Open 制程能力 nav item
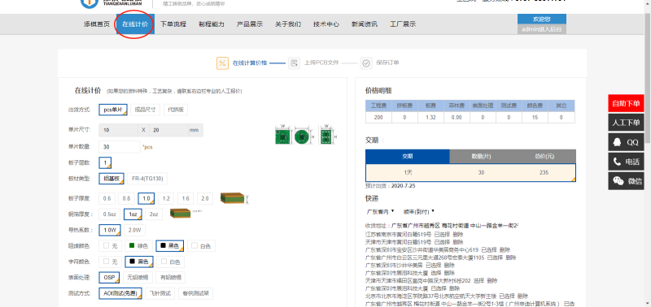Image resolution: width=651 pixels, height=307 pixels. tap(212, 24)
